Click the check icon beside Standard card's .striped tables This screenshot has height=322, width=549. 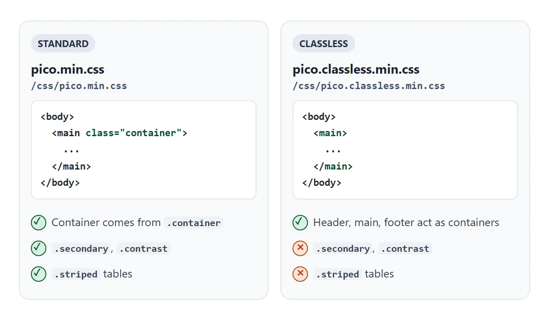click(x=39, y=274)
